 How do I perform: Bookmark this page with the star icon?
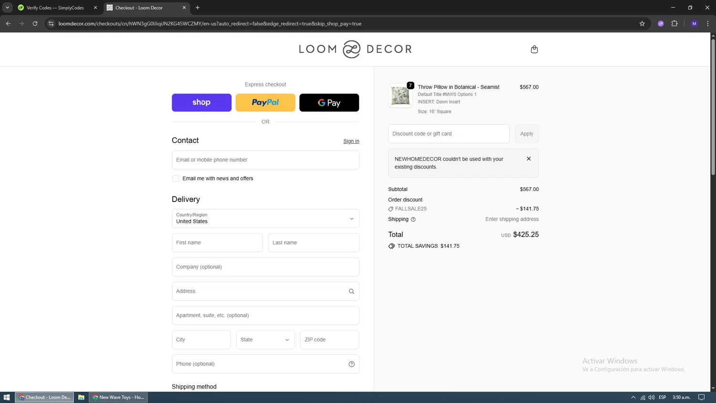tap(642, 23)
